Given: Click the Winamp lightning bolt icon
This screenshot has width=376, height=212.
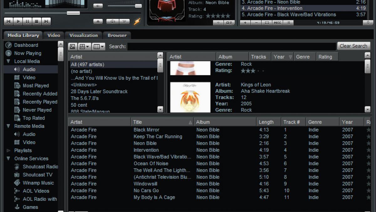Looking at the screenshot, I should pyautogui.click(x=137, y=21).
